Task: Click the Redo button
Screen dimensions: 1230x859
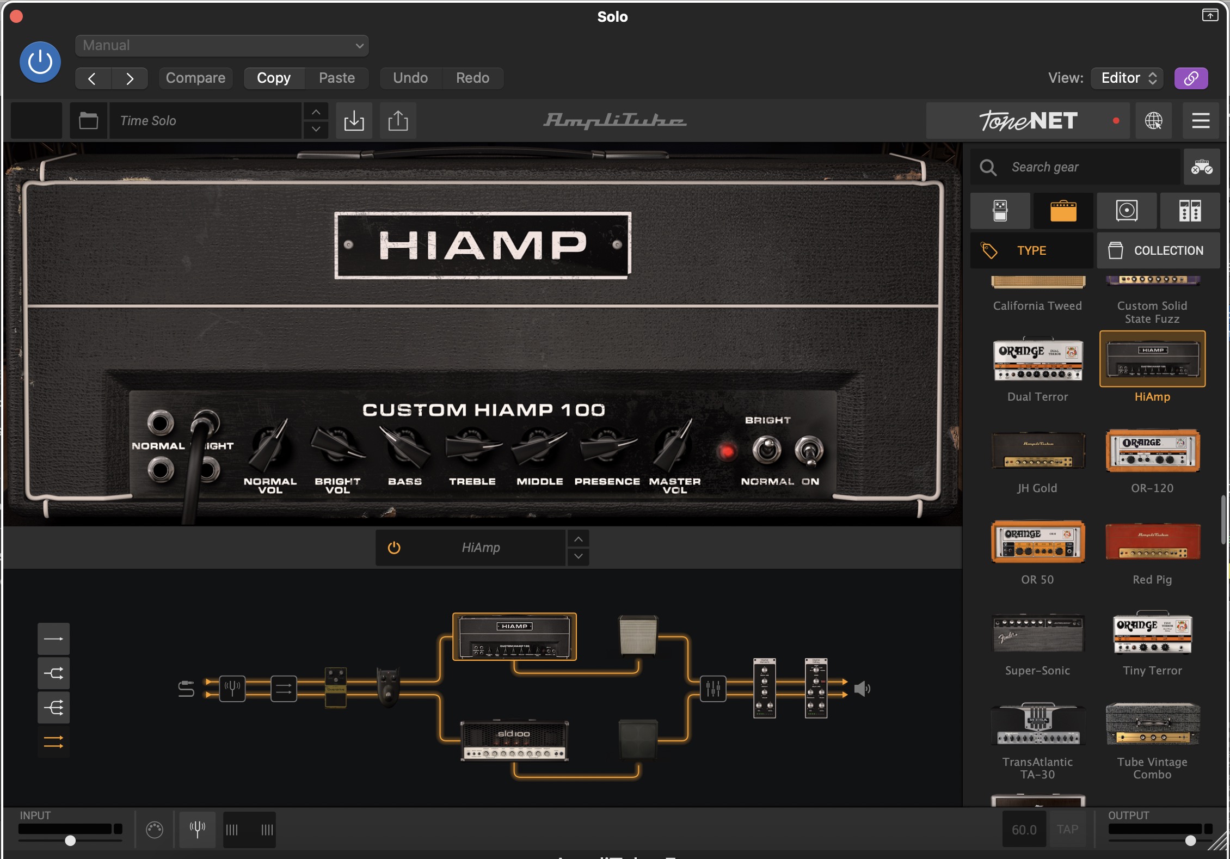Action: pyautogui.click(x=472, y=78)
